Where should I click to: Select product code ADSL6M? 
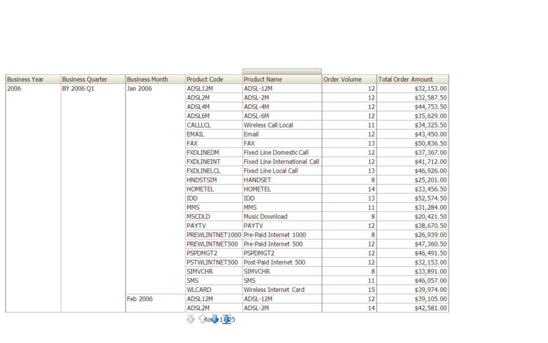(x=198, y=116)
